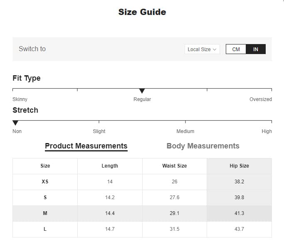Click the Skinny fit label
The image size is (284, 242).
(20, 99)
